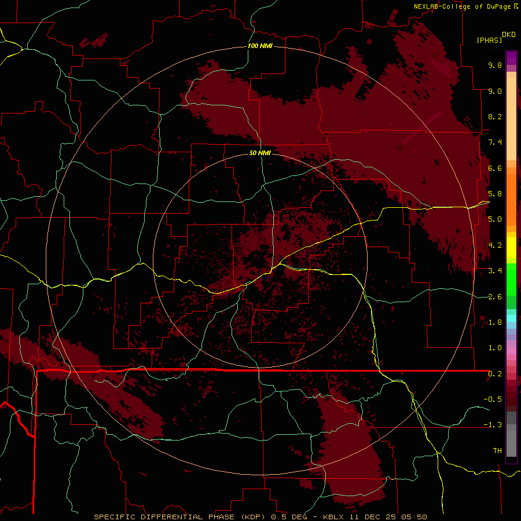
Task: Click the 100 NMI range ring label
Action: tap(260, 46)
